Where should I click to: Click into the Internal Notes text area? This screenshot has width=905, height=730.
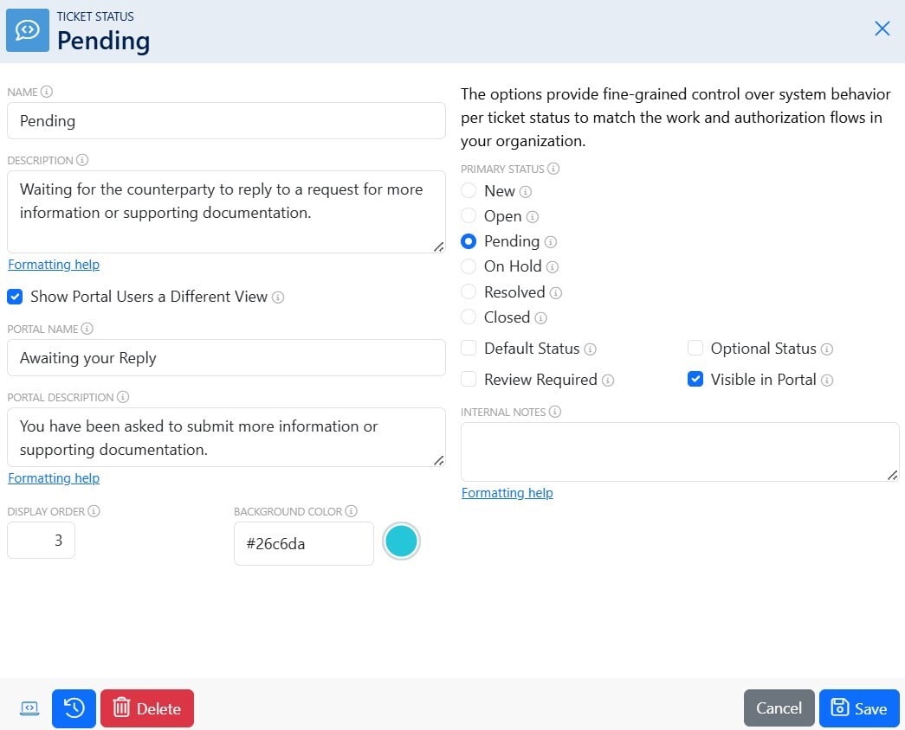[680, 452]
